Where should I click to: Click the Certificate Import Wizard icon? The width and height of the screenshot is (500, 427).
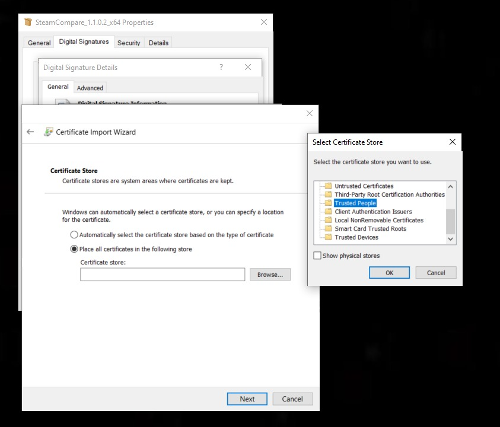tap(48, 132)
